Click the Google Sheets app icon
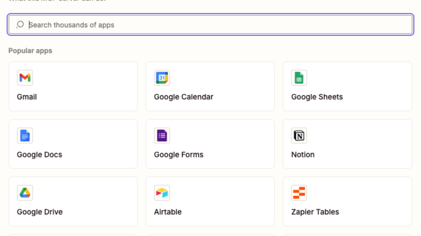 point(299,78)
